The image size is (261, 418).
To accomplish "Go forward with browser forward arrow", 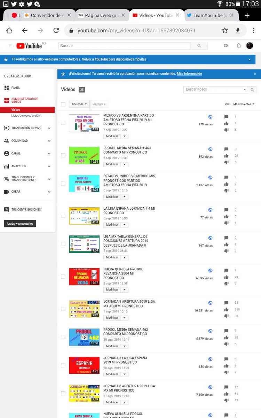I will point(40,31).
